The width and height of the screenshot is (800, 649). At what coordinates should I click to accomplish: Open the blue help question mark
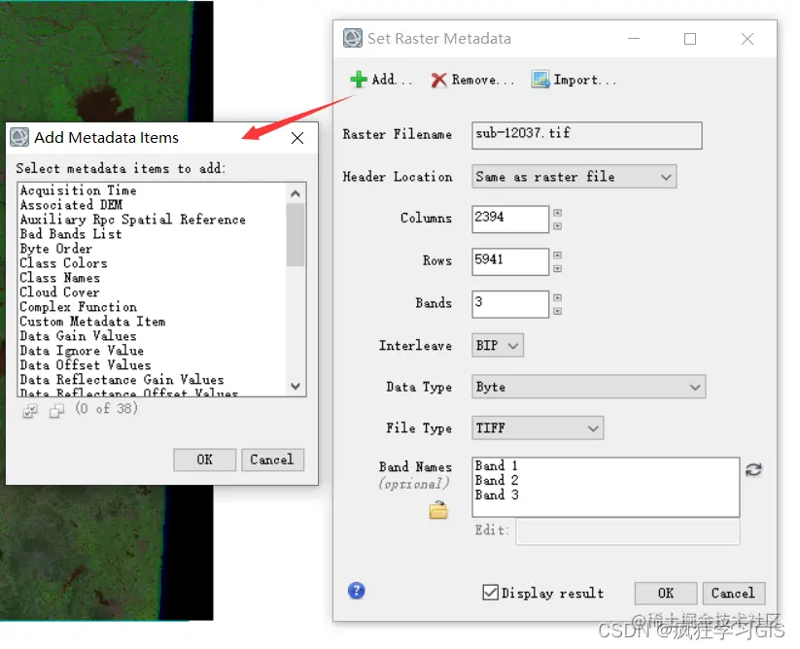tap(356, 591)
